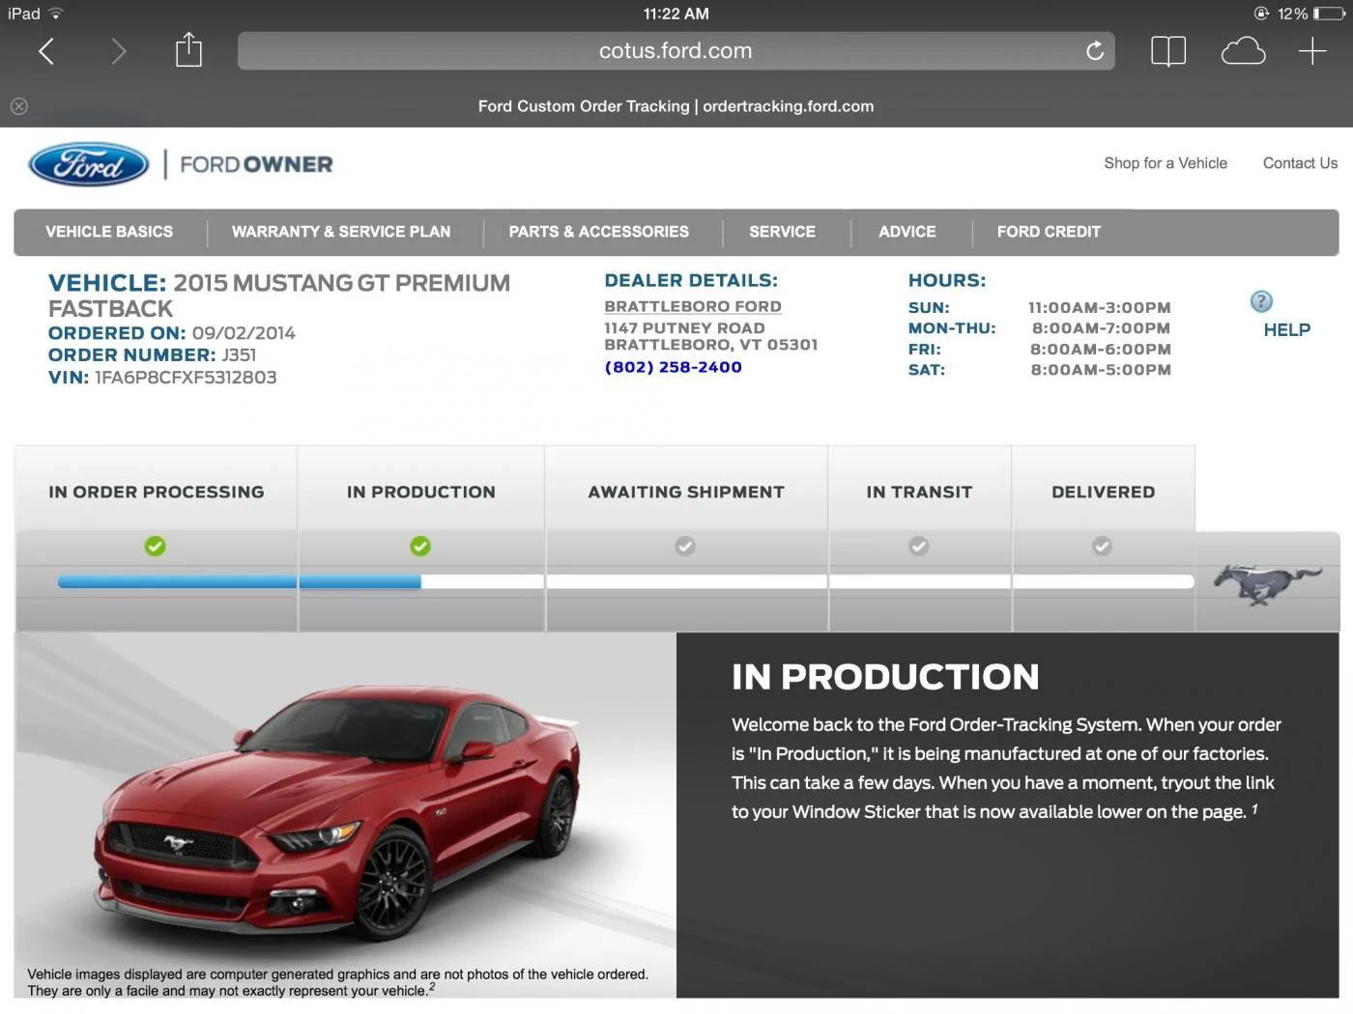This screenshot has height=1014, width=1353.
Task: Tap the Safari back arrow
Action: coord(45,51)
